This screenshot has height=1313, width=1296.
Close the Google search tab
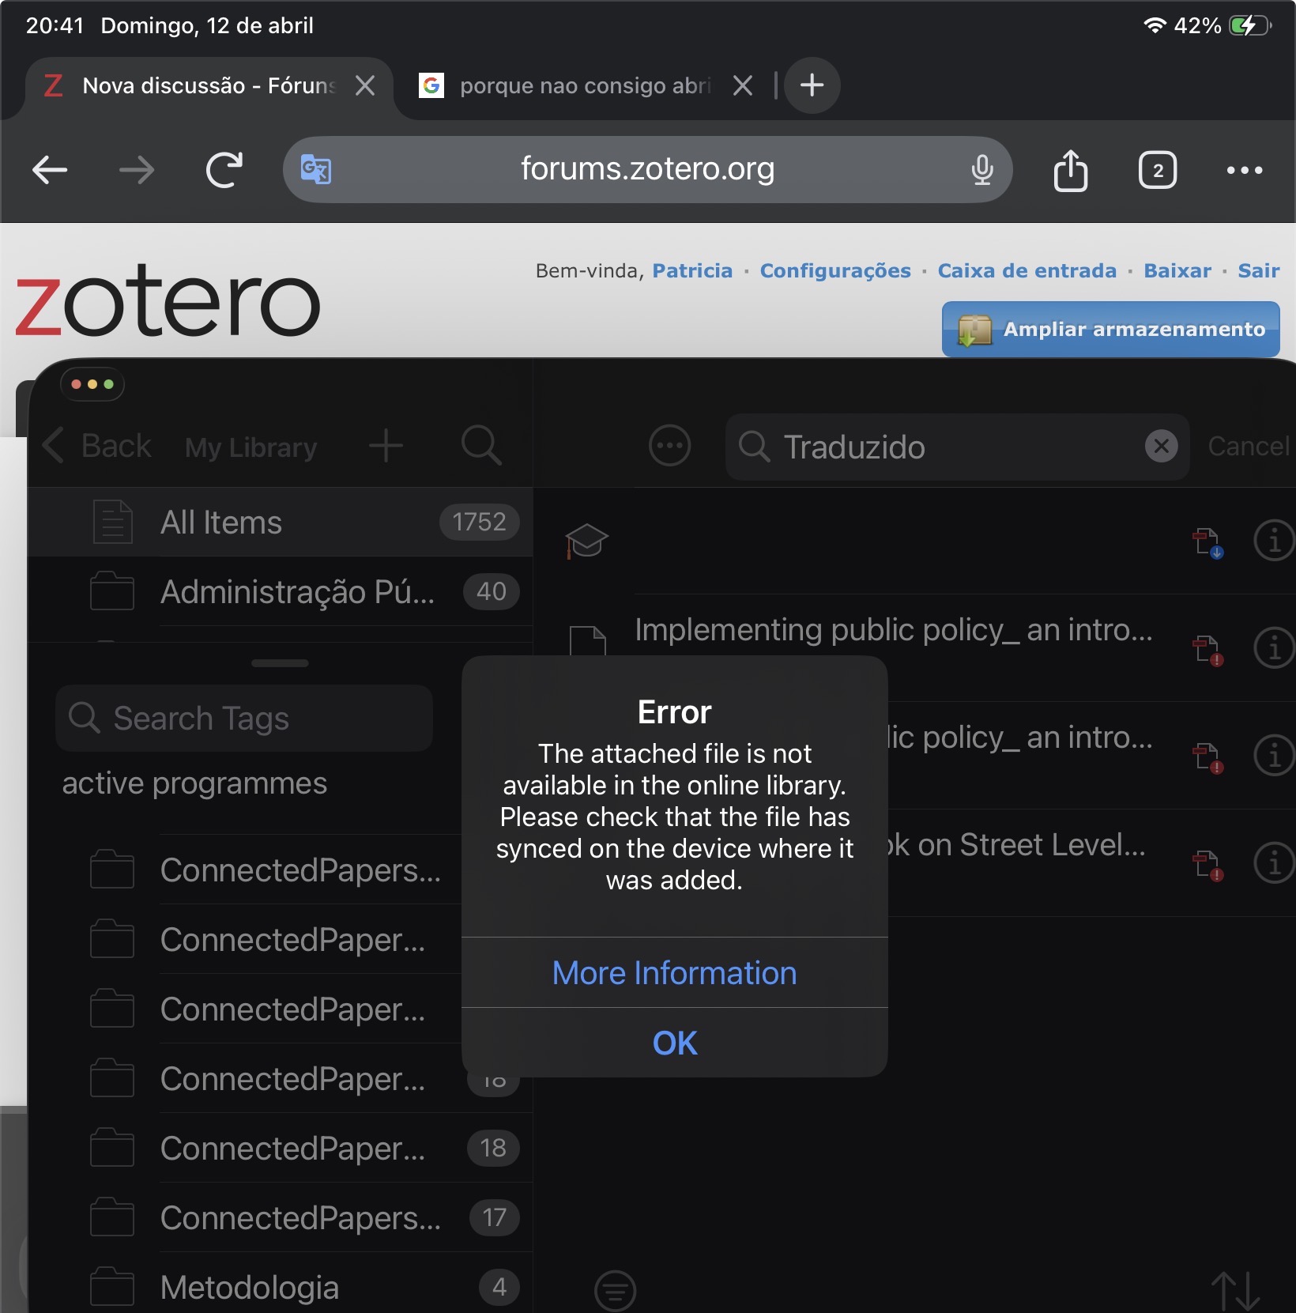[x=742, y=85]
